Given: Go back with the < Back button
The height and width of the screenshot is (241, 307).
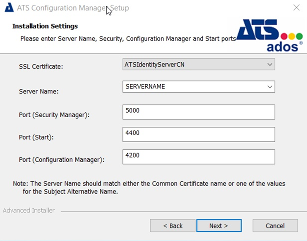Looking at the screenshot, I should [x=173, y=226].
